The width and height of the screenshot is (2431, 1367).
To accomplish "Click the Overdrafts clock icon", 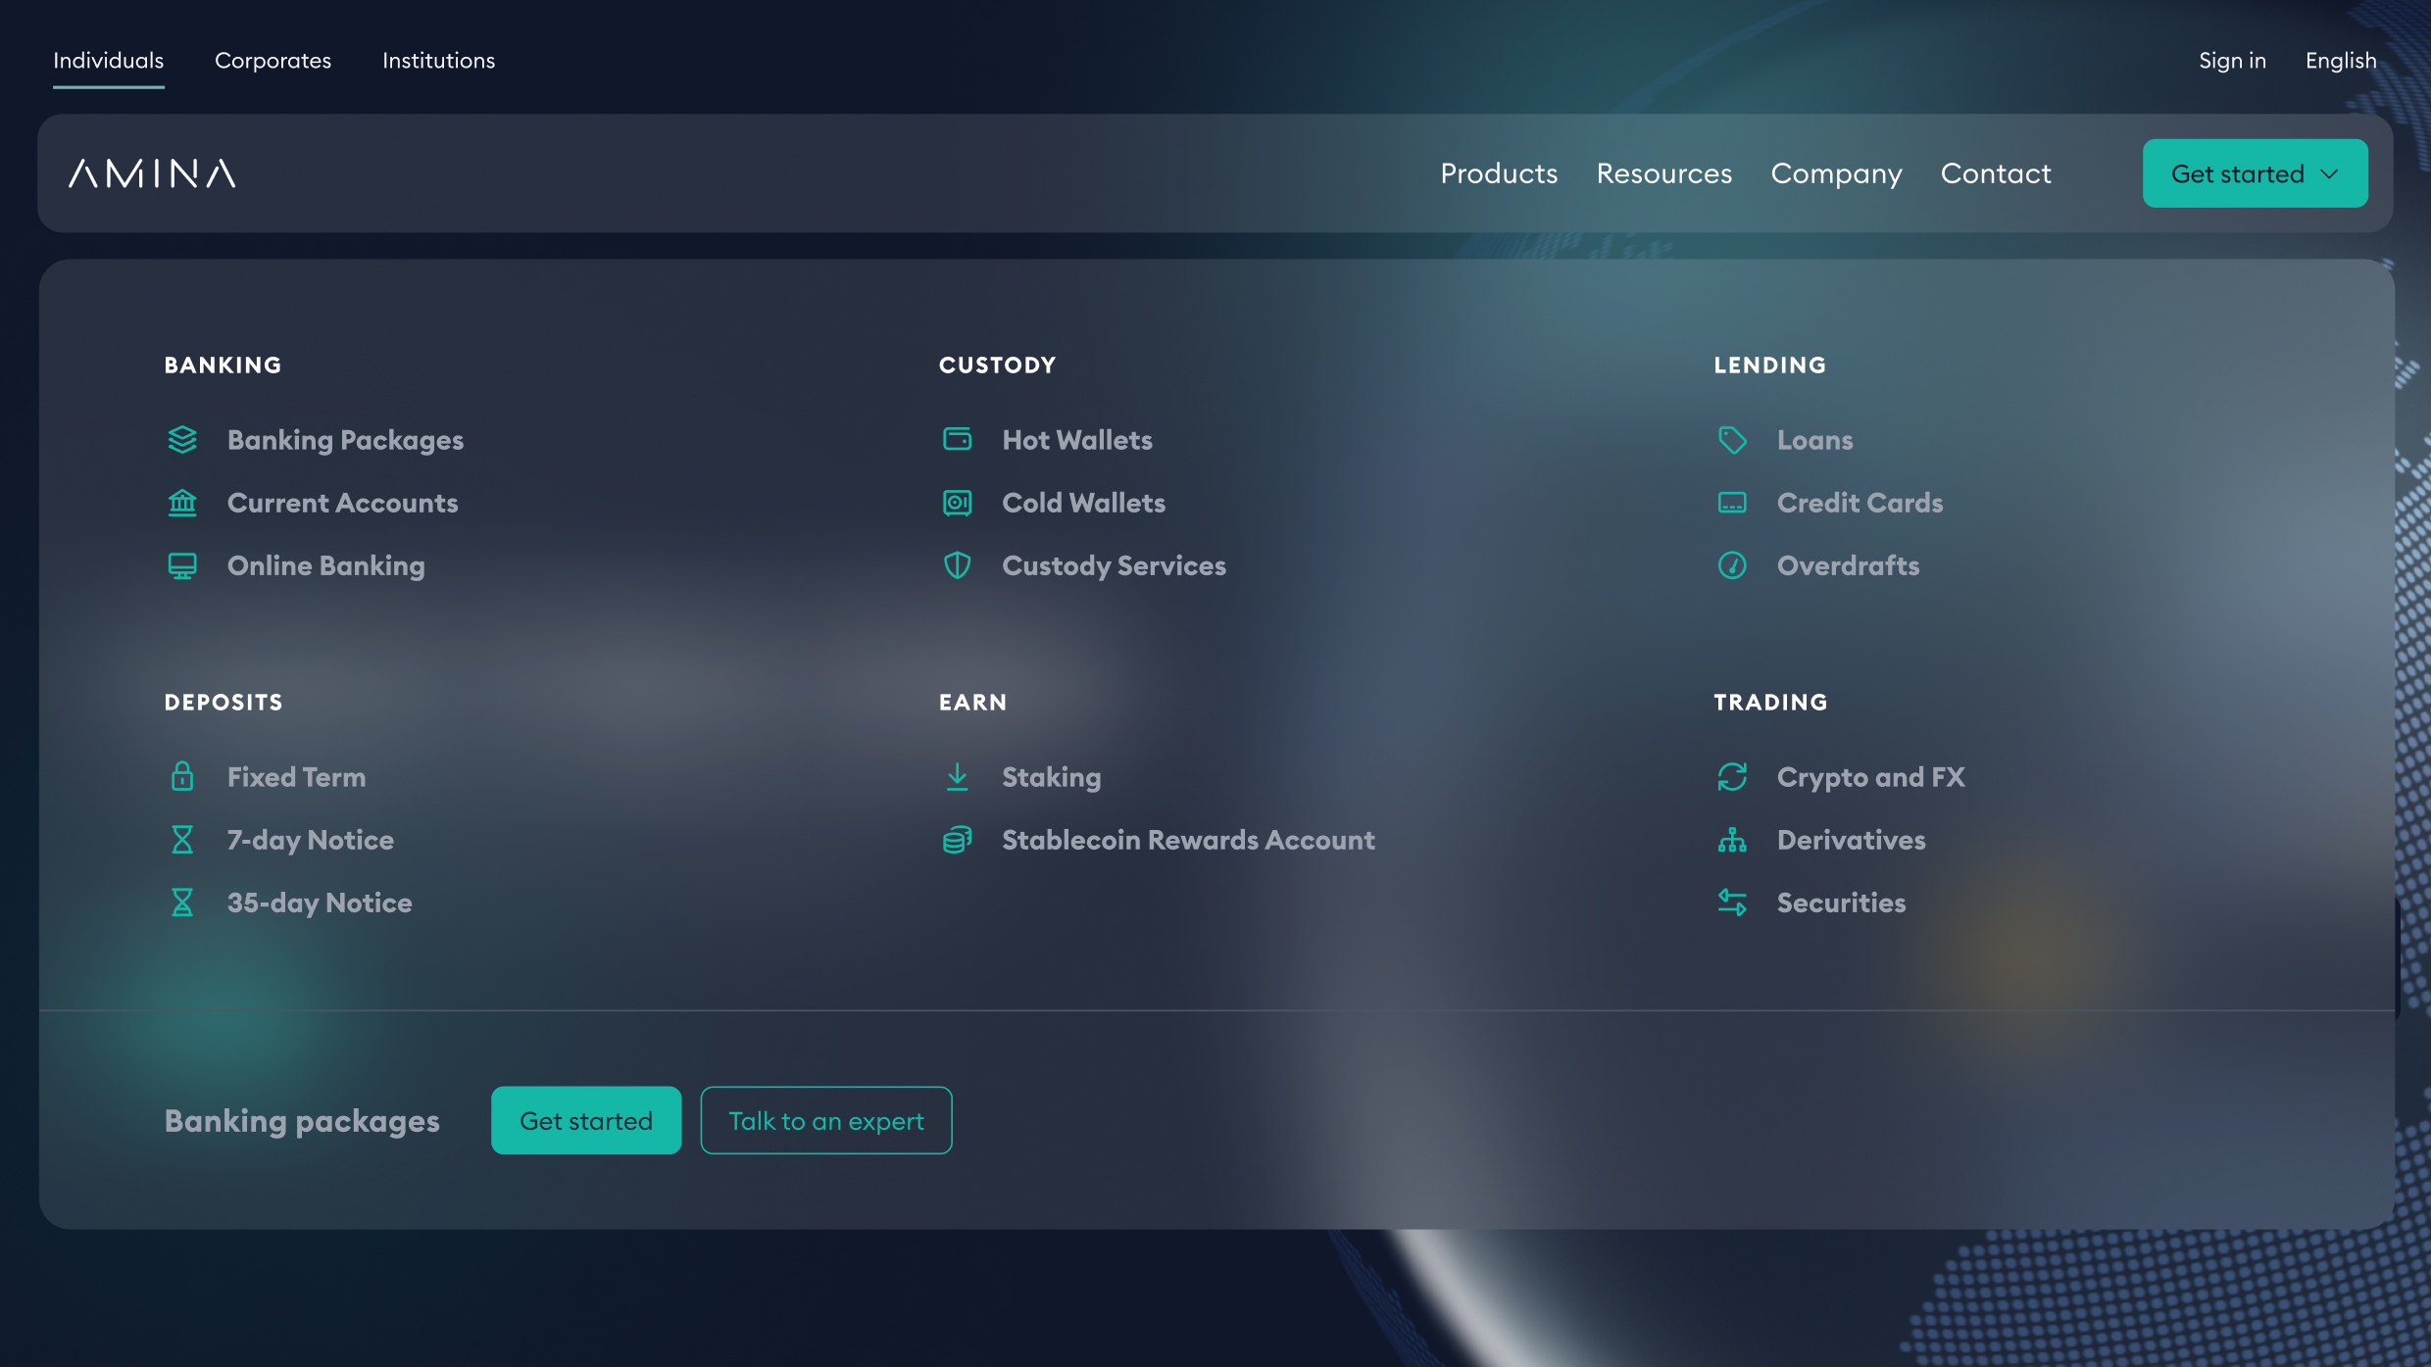I will tap(1732, 565).
